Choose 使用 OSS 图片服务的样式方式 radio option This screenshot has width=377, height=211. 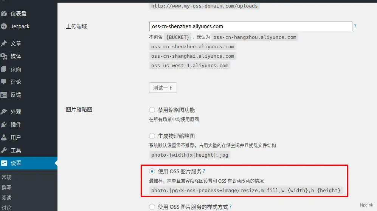(x=152, y=207)
